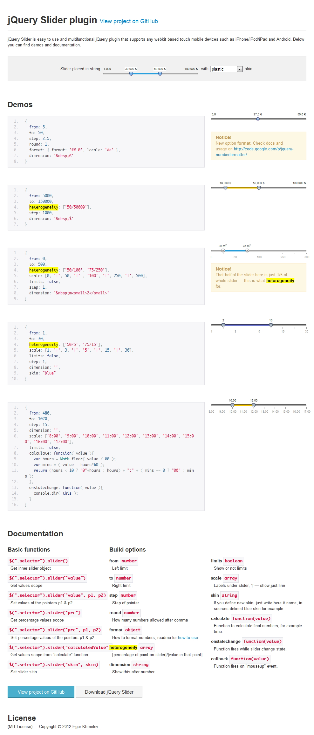The width and height of the screenshot is (314, 735).
Task: Click "Function fires on "mouseup" event." text
Action: (x=246, y=666)
